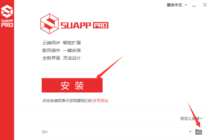The height and width of the screenshot is (140, 211).
Task: Click the triangle beside 自定义安装
Action: (x=201, y=119)
